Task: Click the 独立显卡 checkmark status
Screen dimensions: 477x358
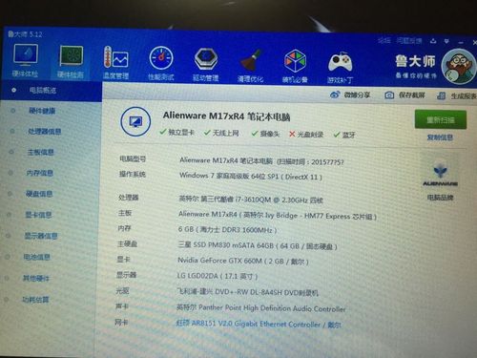Action: pyautogui.click(x=176, y=132)
